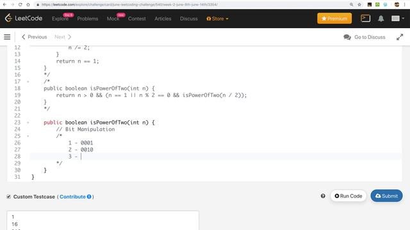The height and width of the screenshot is (230, 410).
Task: Click the LeetCode logo
Action: tap(24, 19)
